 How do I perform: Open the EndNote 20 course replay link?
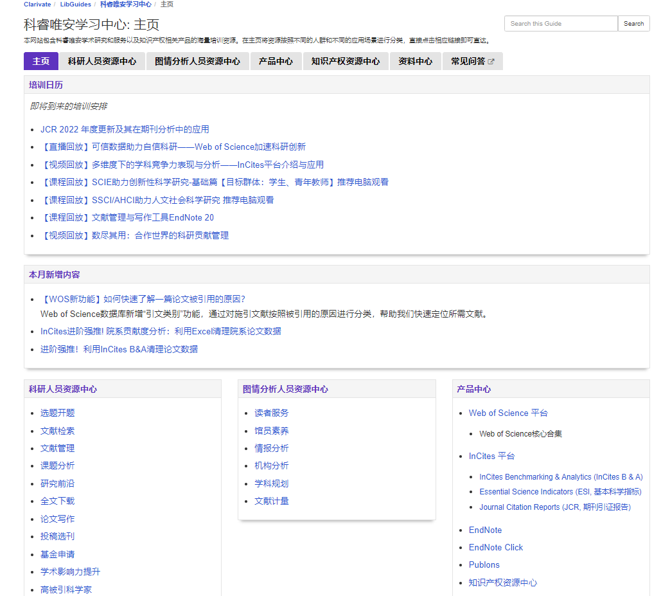[127, 218]
